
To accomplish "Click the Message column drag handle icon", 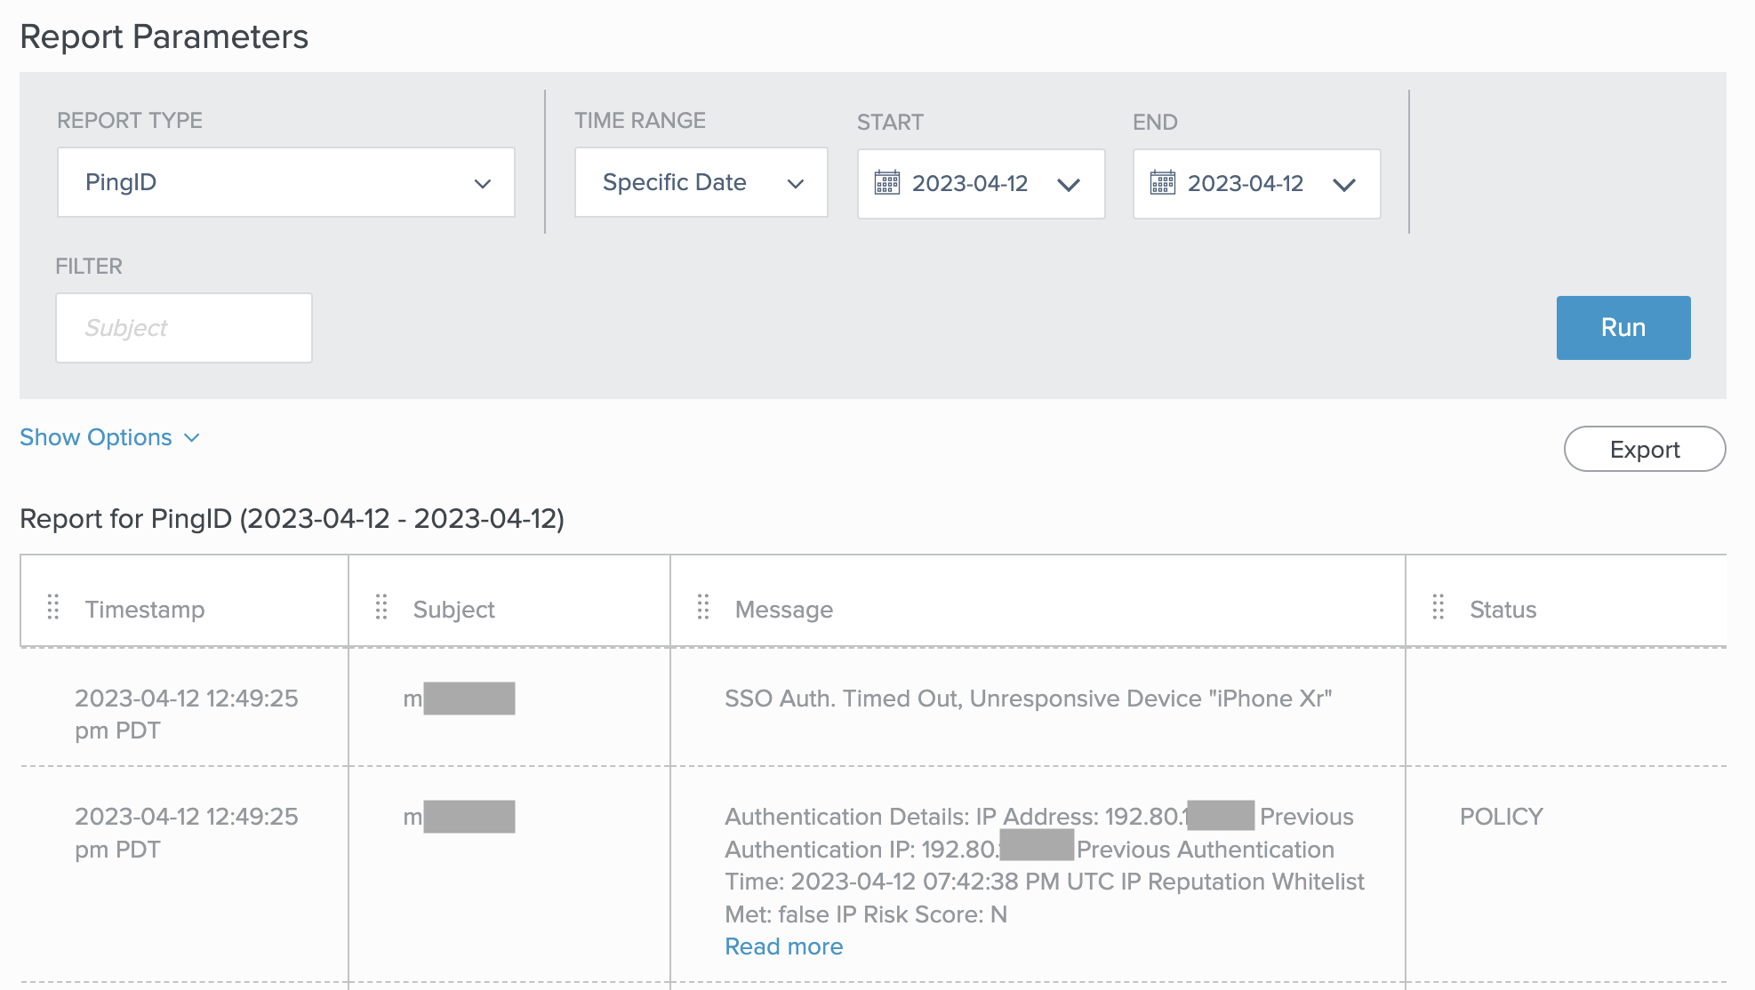I will click(703, 608).
